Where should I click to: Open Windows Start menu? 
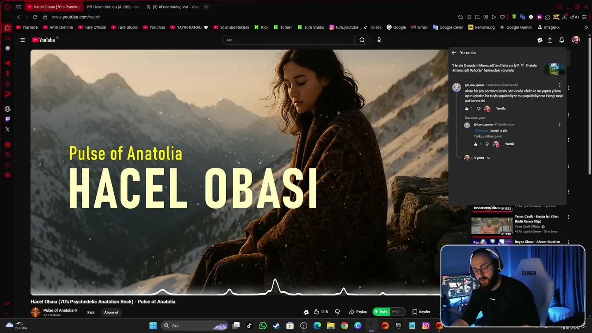(153, 326)
